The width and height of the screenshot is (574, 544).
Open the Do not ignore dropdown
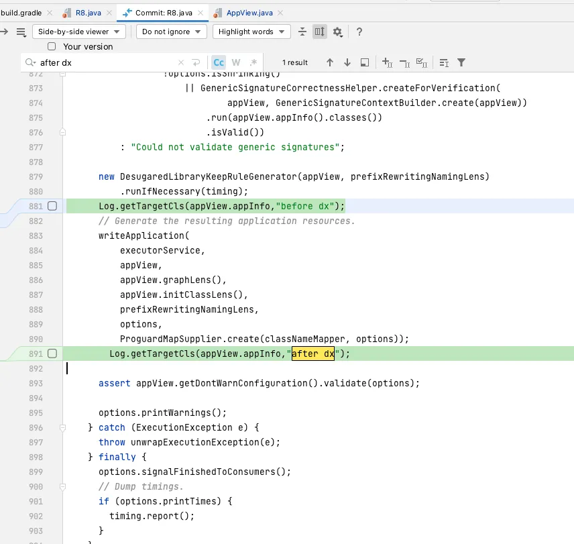coord(171,32)
